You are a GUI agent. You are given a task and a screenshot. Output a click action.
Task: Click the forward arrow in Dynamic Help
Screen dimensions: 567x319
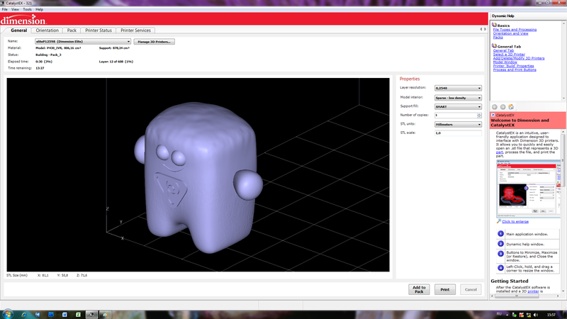pyautogui.click(x=503, y=107)
